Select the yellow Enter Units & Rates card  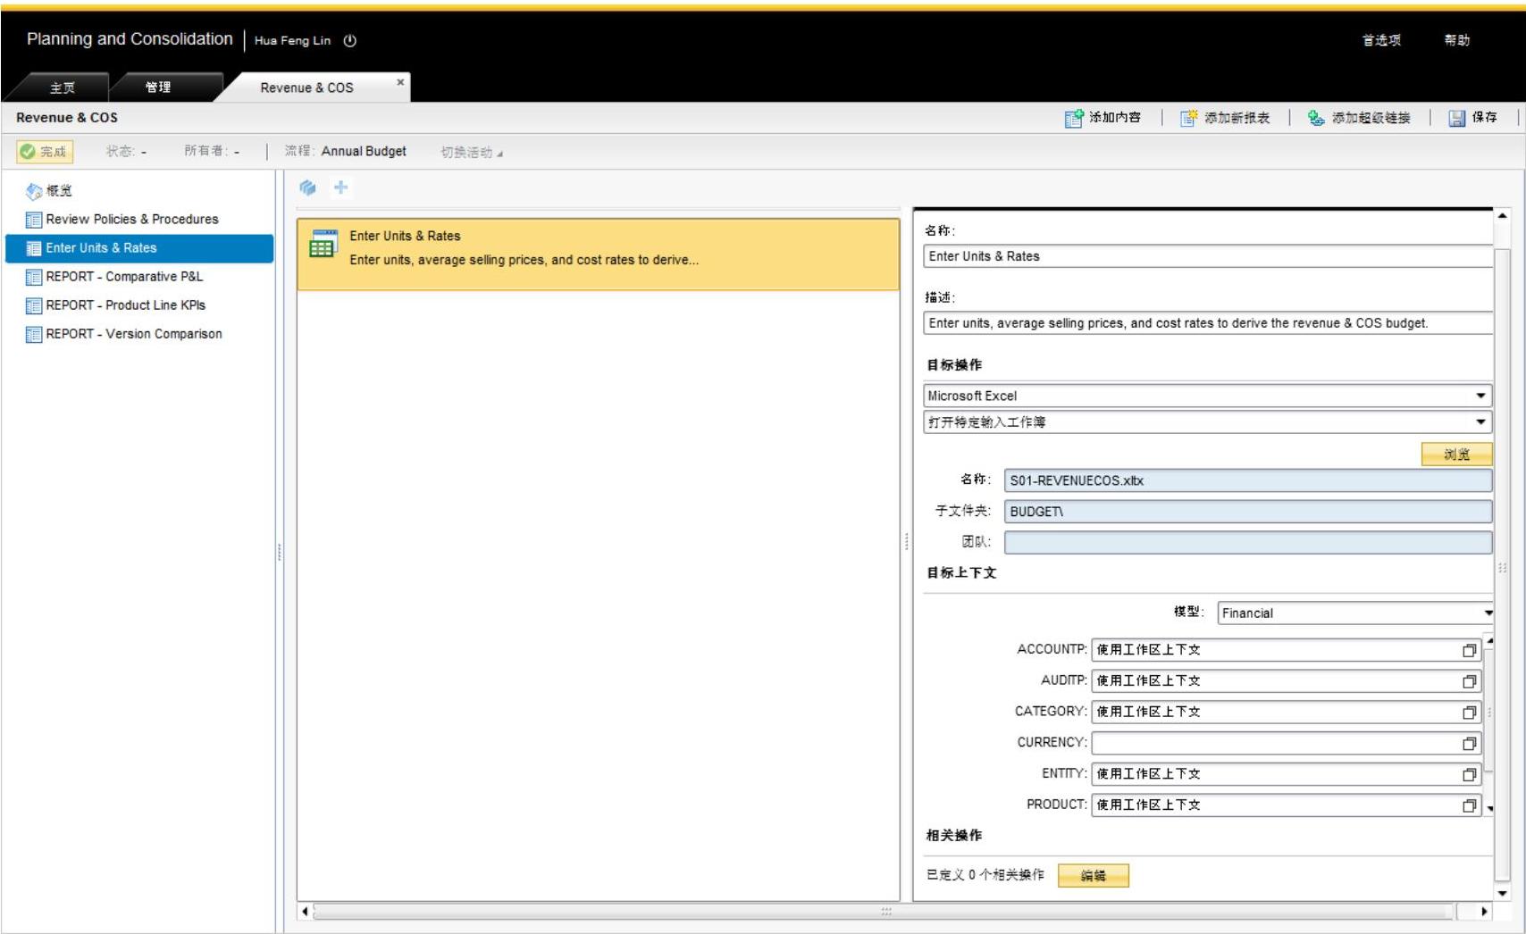pyautogui.click(x=598, y=254)
